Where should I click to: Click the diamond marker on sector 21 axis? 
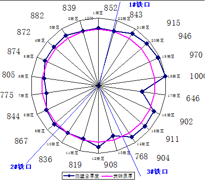pyautogui.click(x=132, y=33)
